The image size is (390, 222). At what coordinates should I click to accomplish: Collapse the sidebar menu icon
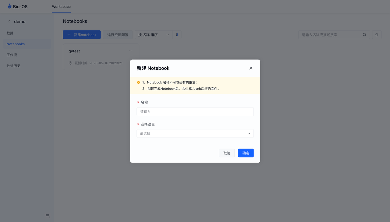48,216
